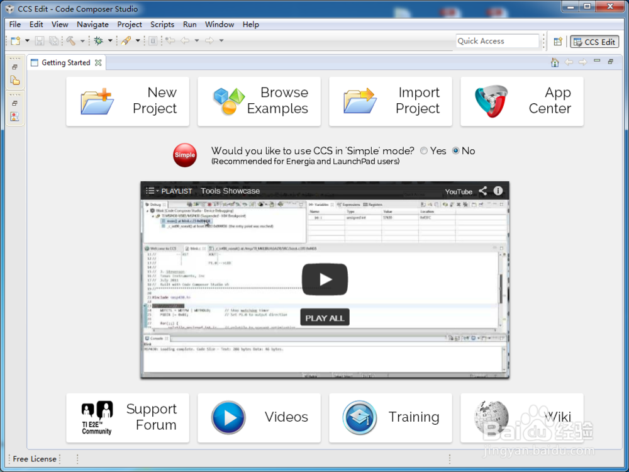Play the Tools Showcase video

click(x=325, y=279)
